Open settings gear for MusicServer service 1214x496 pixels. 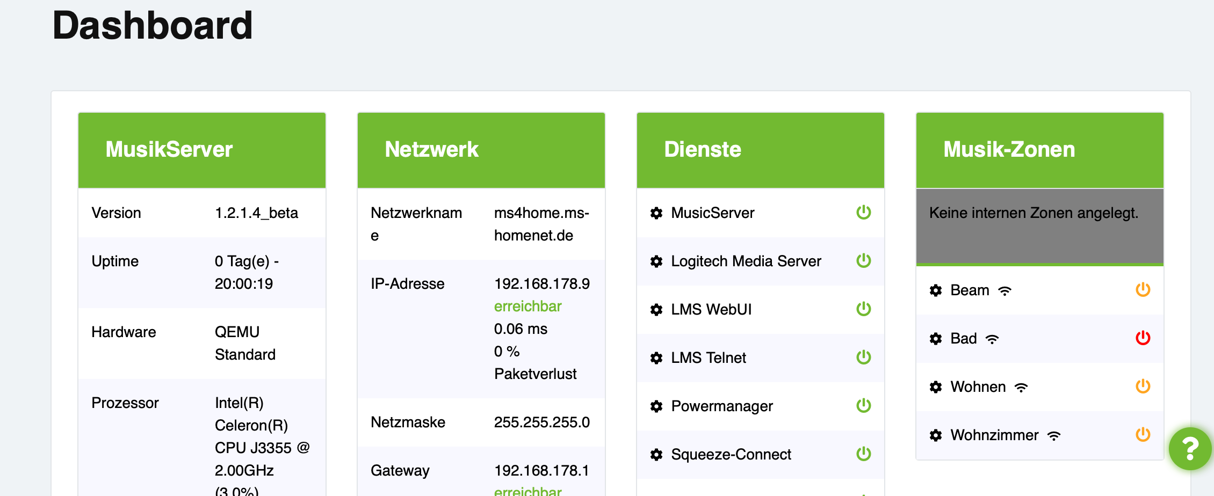(x=656, y=213)
